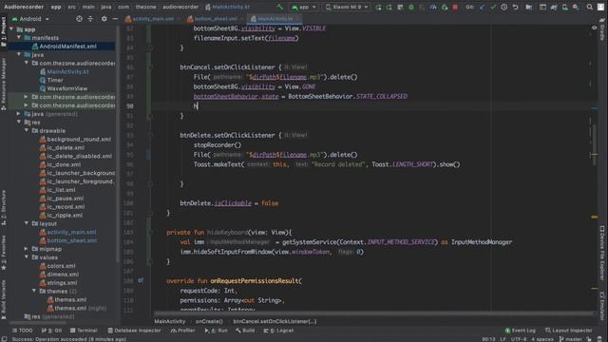Click the profile app icon in toolbar
Screen dimensions: 608x342
coord(433,7)
